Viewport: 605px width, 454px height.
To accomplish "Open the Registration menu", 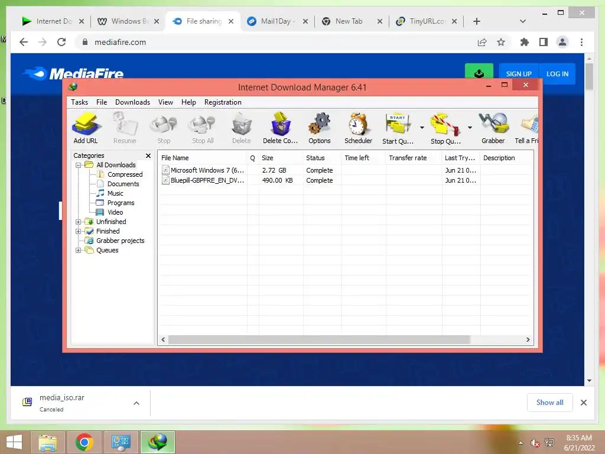I will click(x=223, y=102).
